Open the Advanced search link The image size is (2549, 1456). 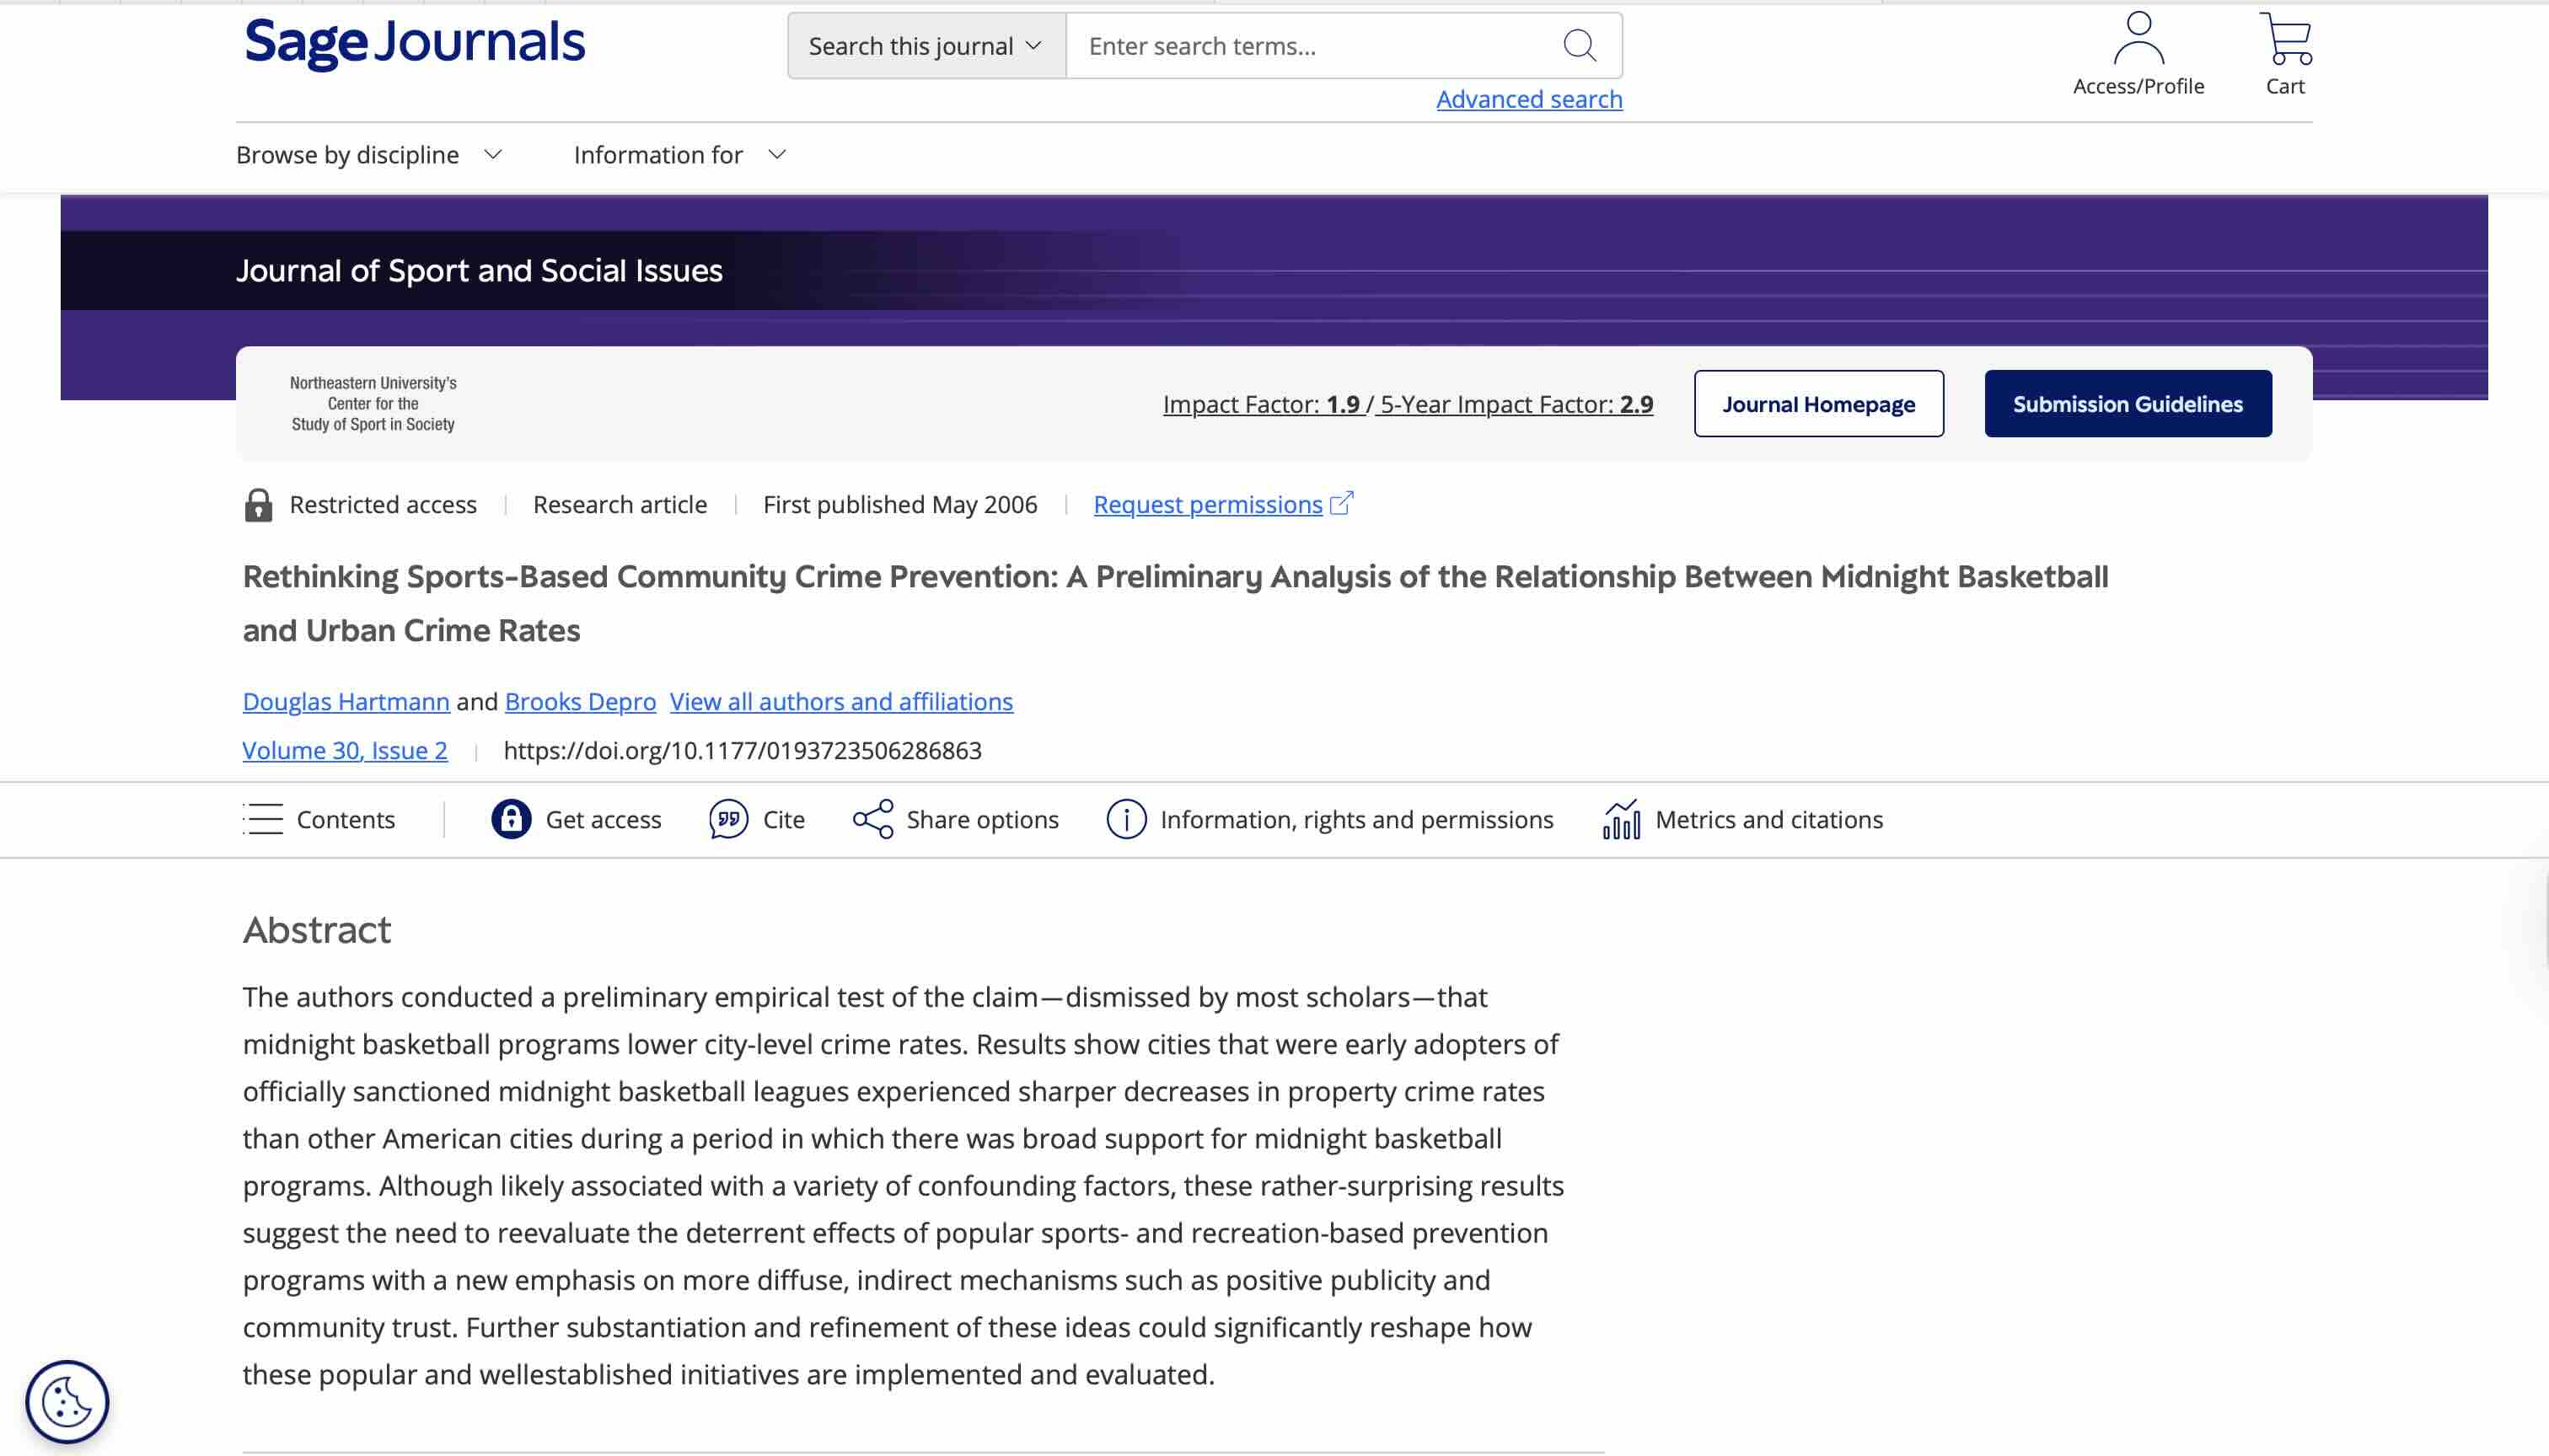(x=1528, y=99)
